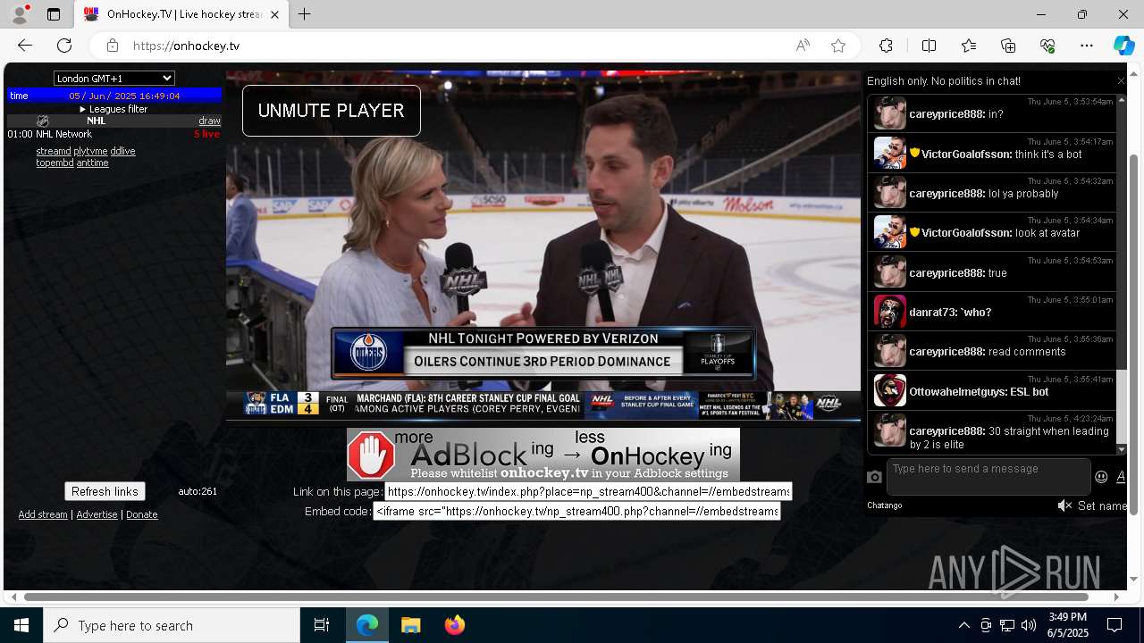
Task: Open Collections panel
Action: click(1008, 46)
